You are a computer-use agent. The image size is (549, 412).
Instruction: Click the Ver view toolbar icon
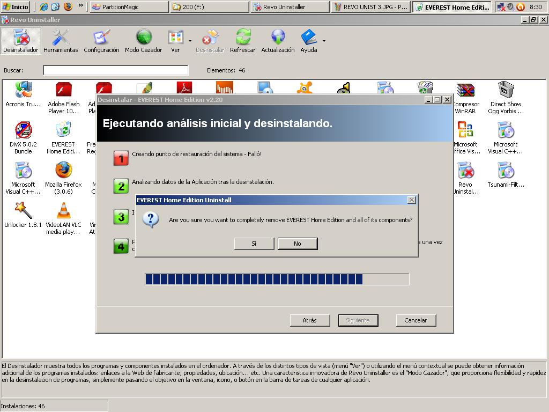coord(175,41)
